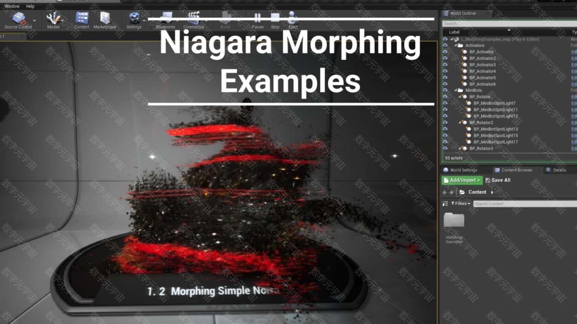
Task: Toggle visibility of BP_Activator6
Action: coord(445,84)
